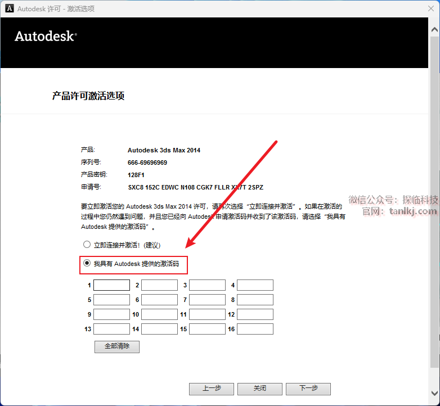440x406 pixels.
Task: Click activation code field 7
Action: click(x=208, y=300)
